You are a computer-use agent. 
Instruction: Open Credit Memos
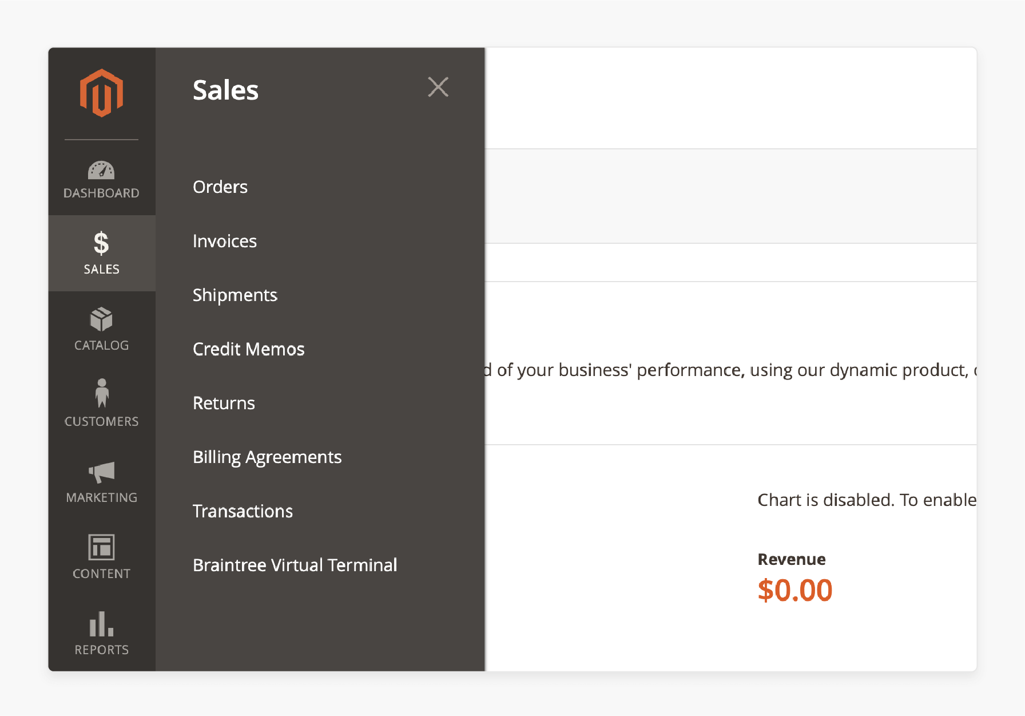click(249, 349)
